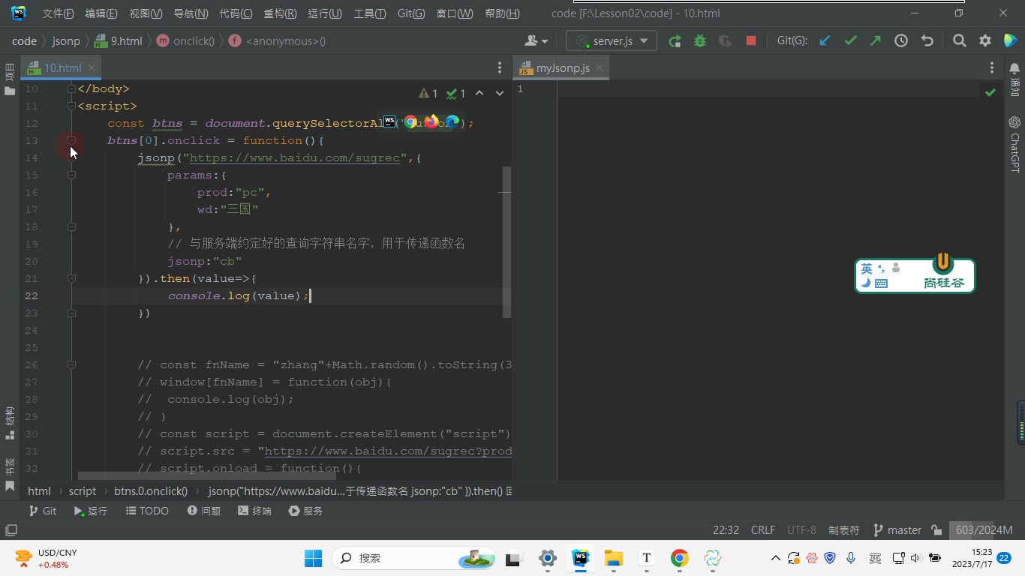Toggle the Project tool window
Screen dimensions: 1025x576
10,80
